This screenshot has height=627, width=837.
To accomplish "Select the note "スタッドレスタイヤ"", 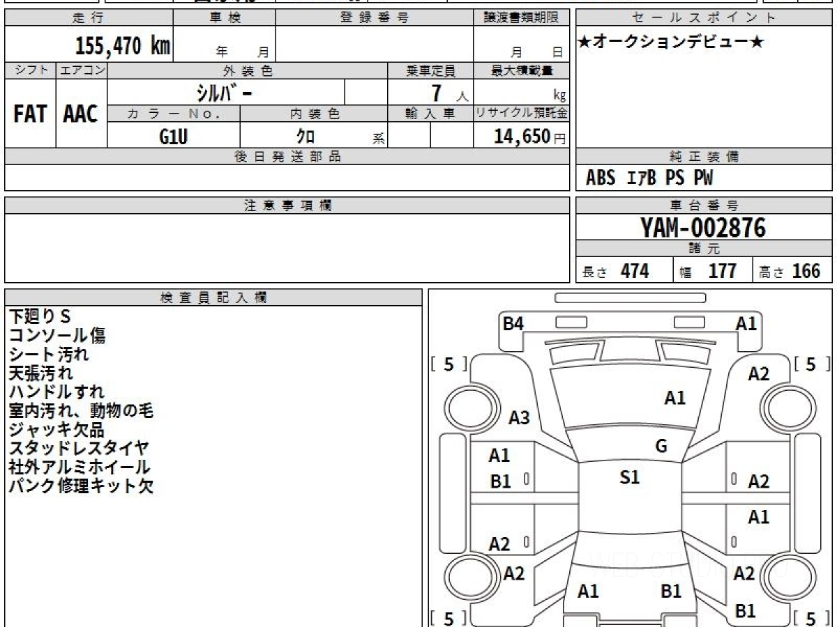I will (x=79, y=448).
